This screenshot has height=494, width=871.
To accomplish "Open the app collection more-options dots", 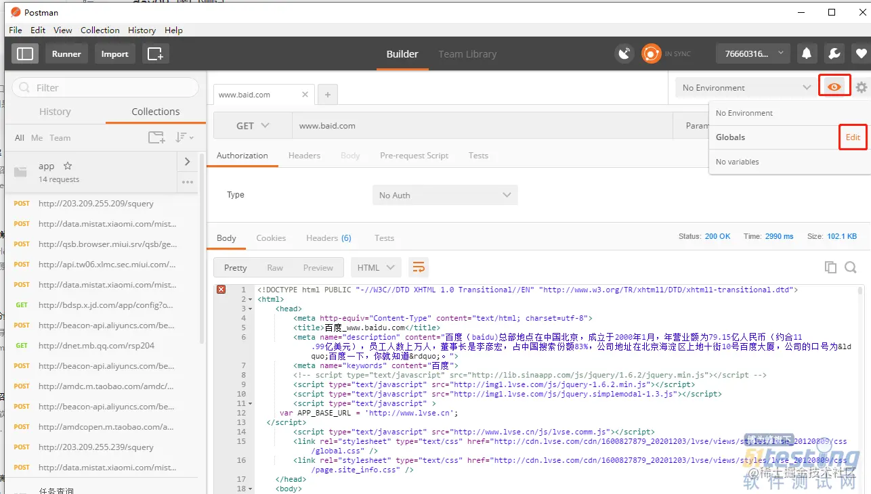I will pos(188,181).
